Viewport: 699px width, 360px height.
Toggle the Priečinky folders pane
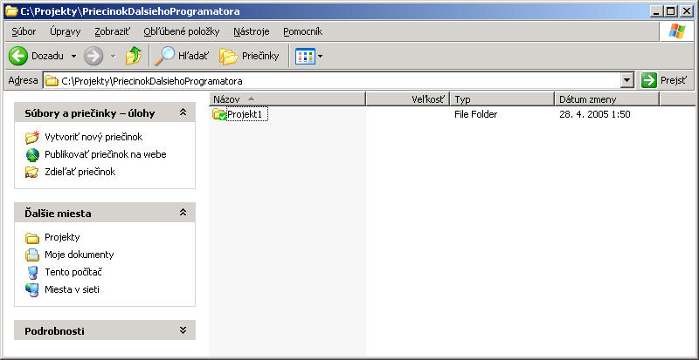point(249,56)
